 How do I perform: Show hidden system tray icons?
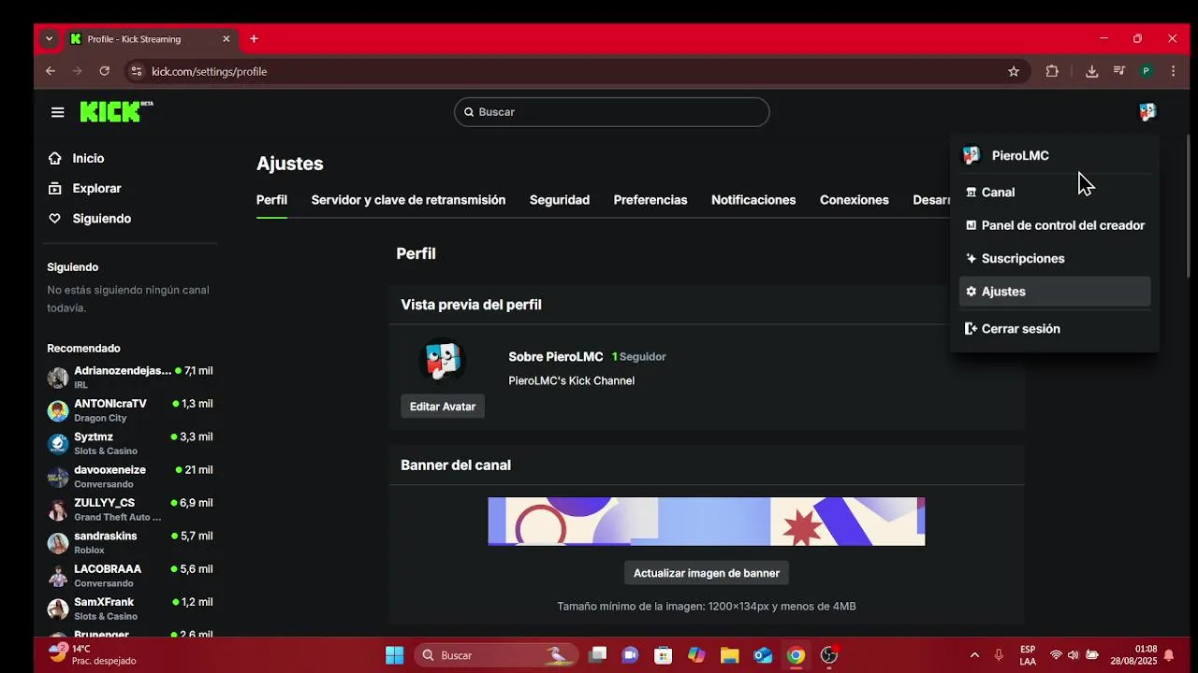click(x=974, y=655)
